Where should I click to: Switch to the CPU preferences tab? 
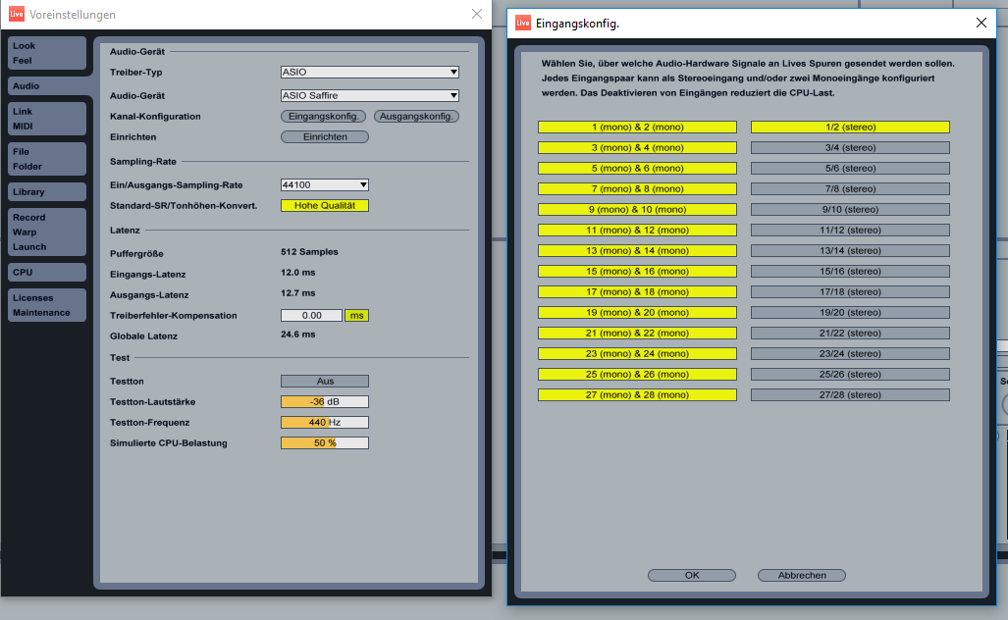coord(47,272)
